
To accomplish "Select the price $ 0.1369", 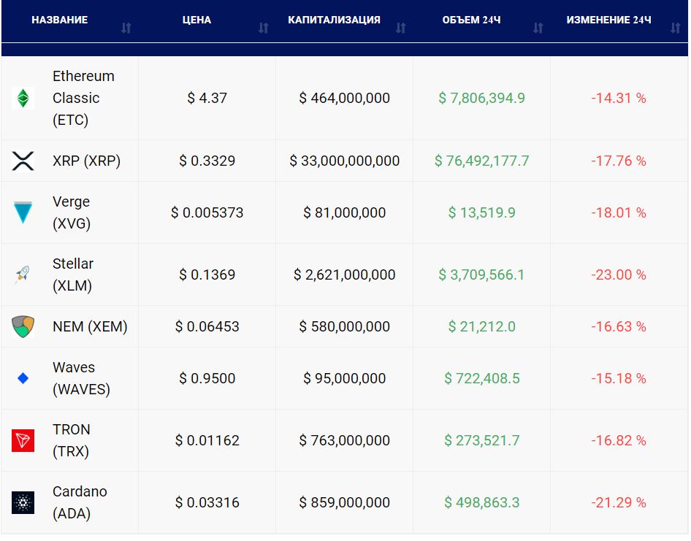I will [x=207, y=275].
